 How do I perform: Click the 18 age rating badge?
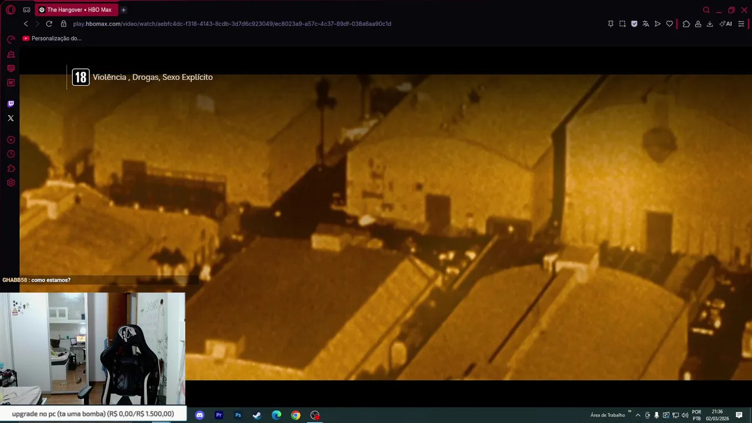click(x=80, y=78)
